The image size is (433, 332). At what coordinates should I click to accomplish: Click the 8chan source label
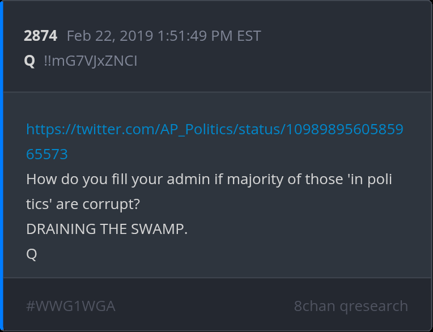pyautogui.click(x=314, y=306)
